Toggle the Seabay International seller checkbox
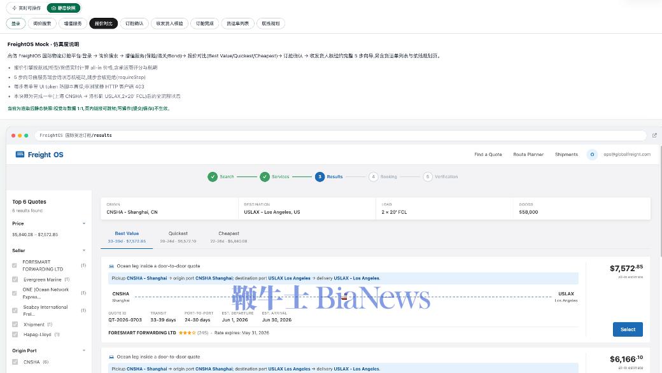This screenshot has width=662, height=373. tap(15, 310)
